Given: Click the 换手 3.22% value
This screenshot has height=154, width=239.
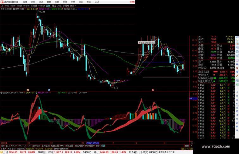Looking at the screenshot, I should pyautogui.click(x=213, y=62).
